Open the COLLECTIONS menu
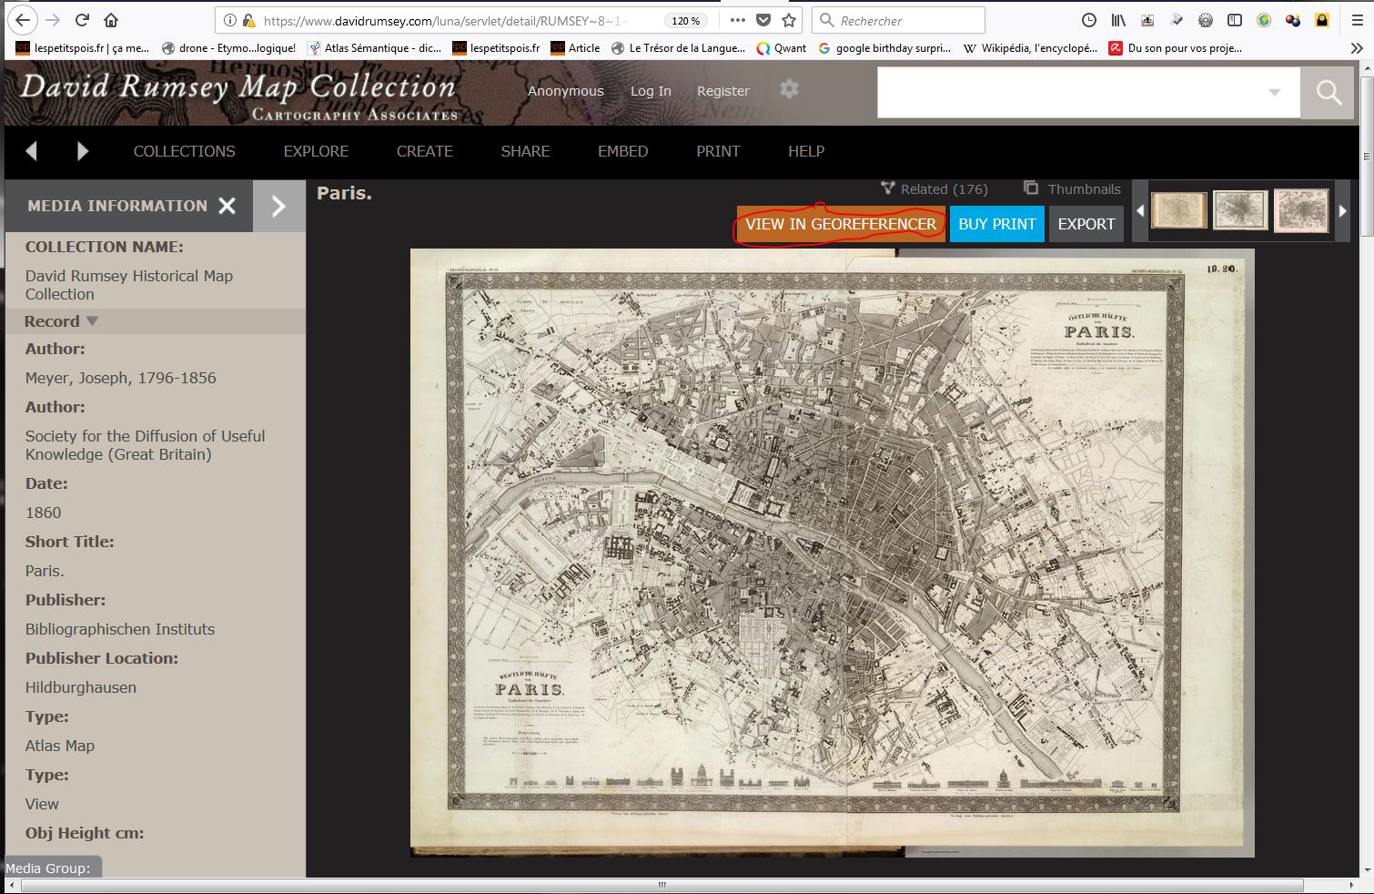The height and width of the screenshot is (894, 1374). (184, 151)
